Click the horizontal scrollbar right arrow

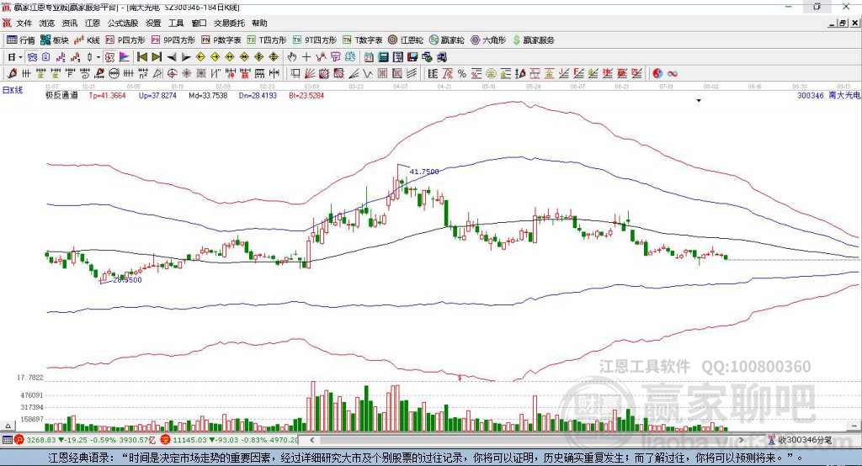[x=741, y=440]
